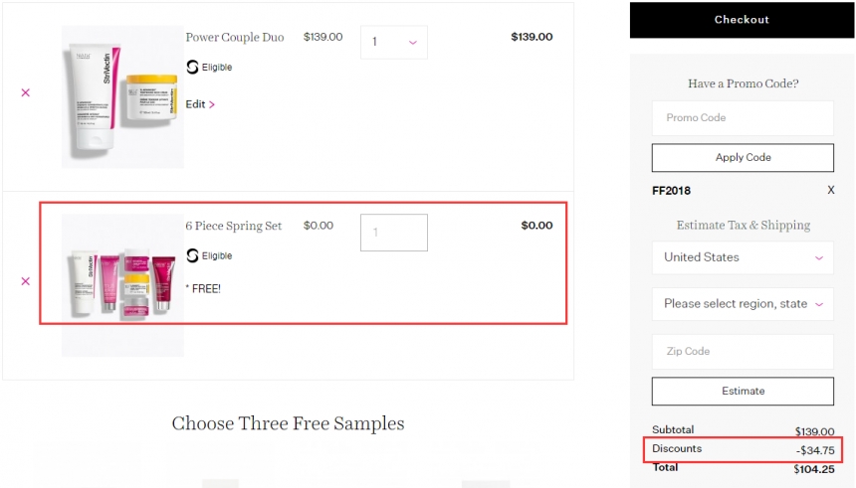The width and height of the screenshot is (856, 488).
Task: Open 6 Piece Spring Set image
Action: pos(122,285)
